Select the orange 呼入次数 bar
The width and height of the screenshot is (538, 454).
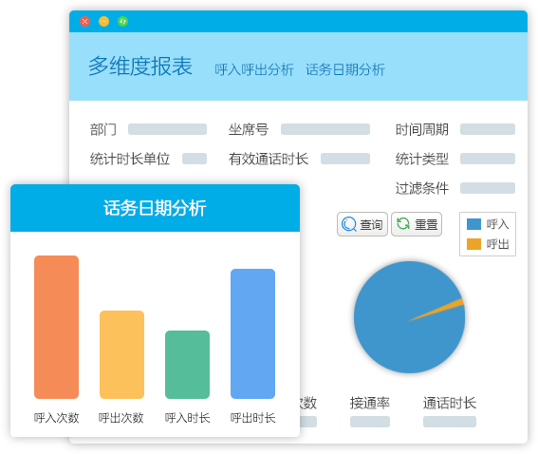(56, 327)
